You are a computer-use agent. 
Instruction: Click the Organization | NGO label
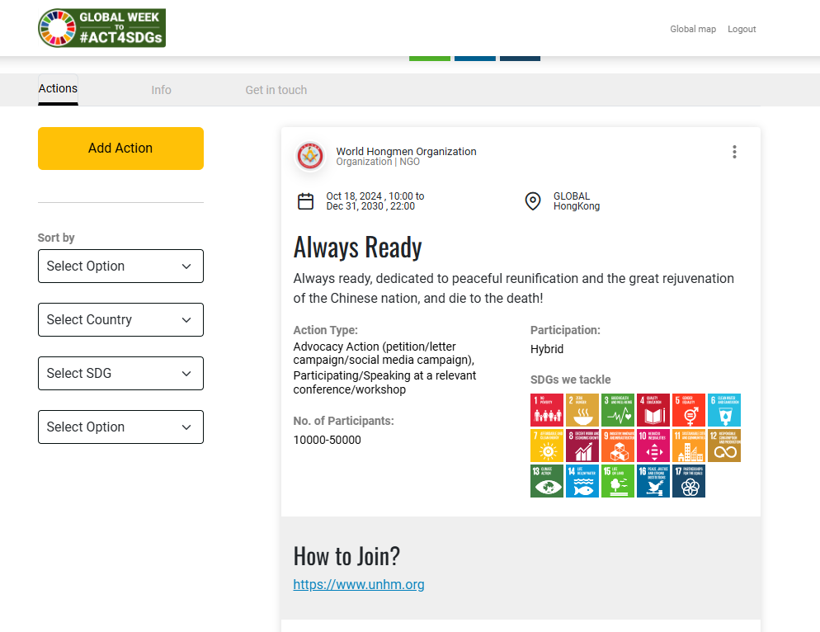point(378,162)
